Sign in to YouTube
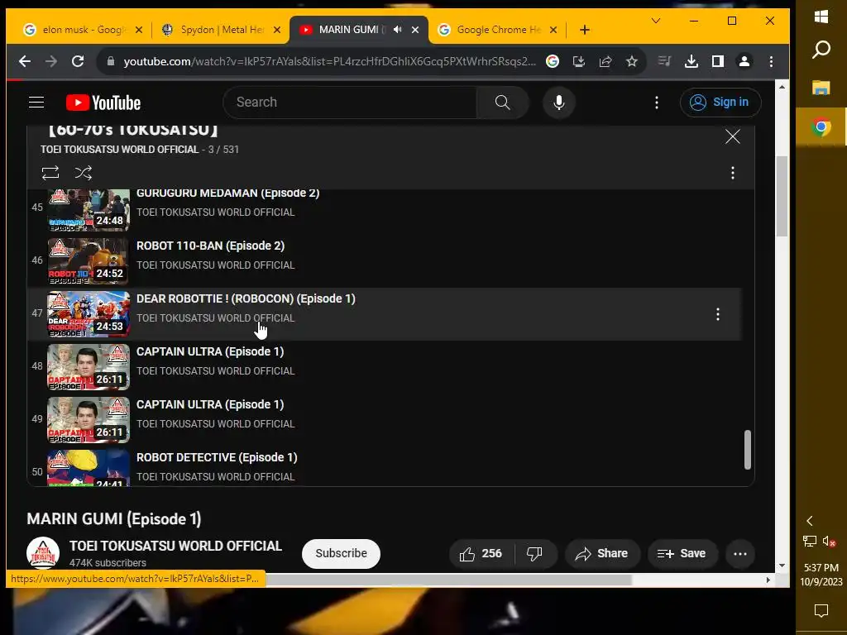The width and height of the screenshot is (847, 635). [x=720, y=102]
